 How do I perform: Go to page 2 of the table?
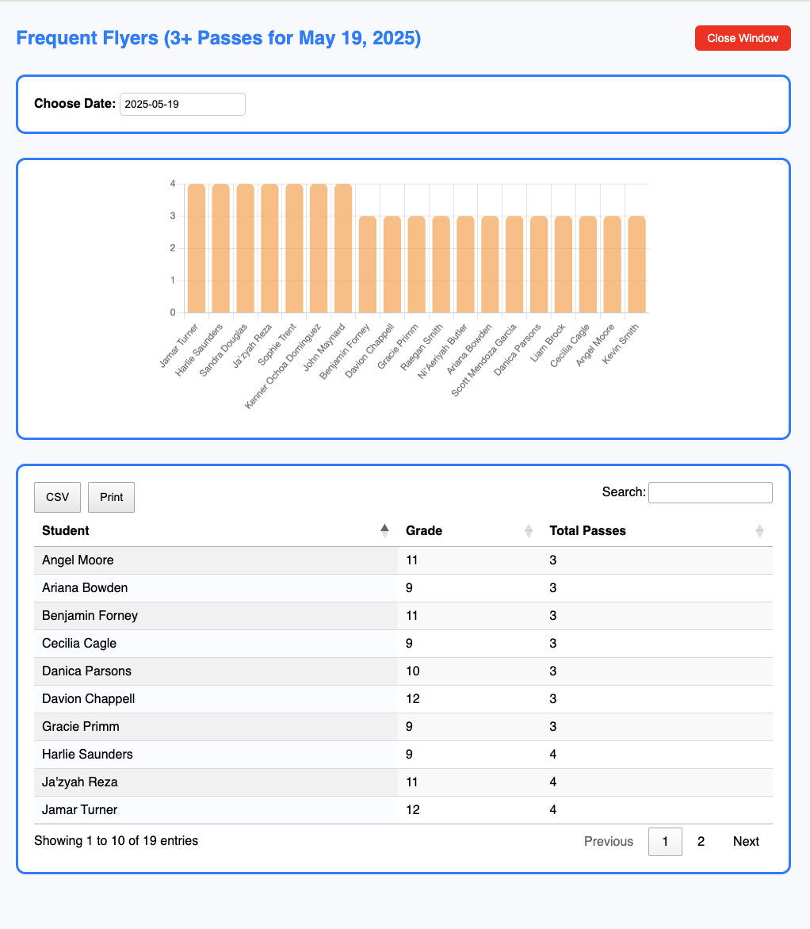pos(701,841)
